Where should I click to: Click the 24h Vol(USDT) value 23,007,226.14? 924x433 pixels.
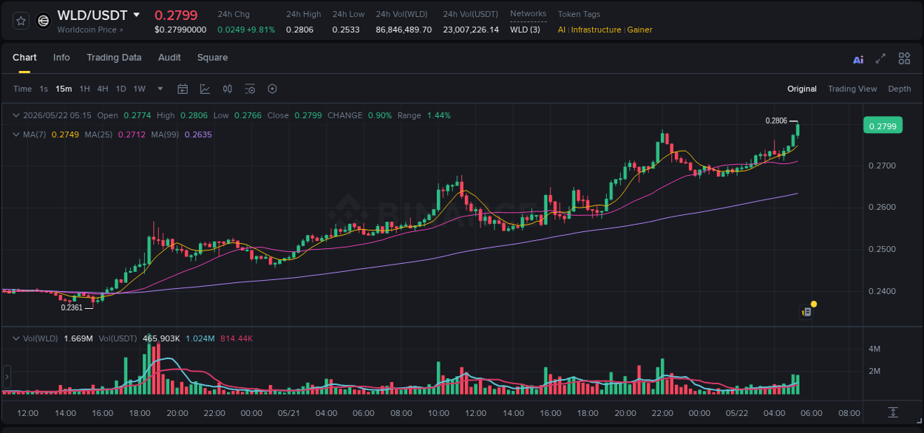471,30
